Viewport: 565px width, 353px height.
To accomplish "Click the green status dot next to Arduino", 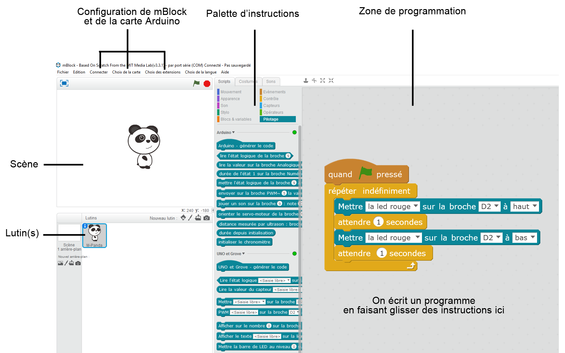I will click(x=294, y=132).
